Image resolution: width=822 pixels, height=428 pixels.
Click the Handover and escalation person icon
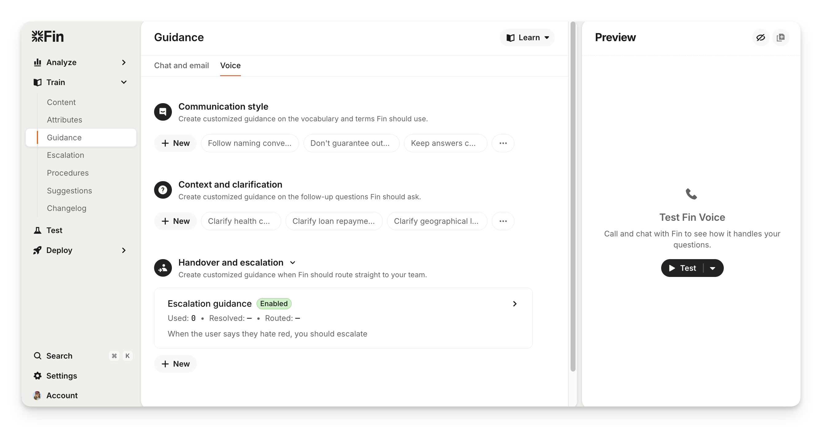tap(163, 268)
